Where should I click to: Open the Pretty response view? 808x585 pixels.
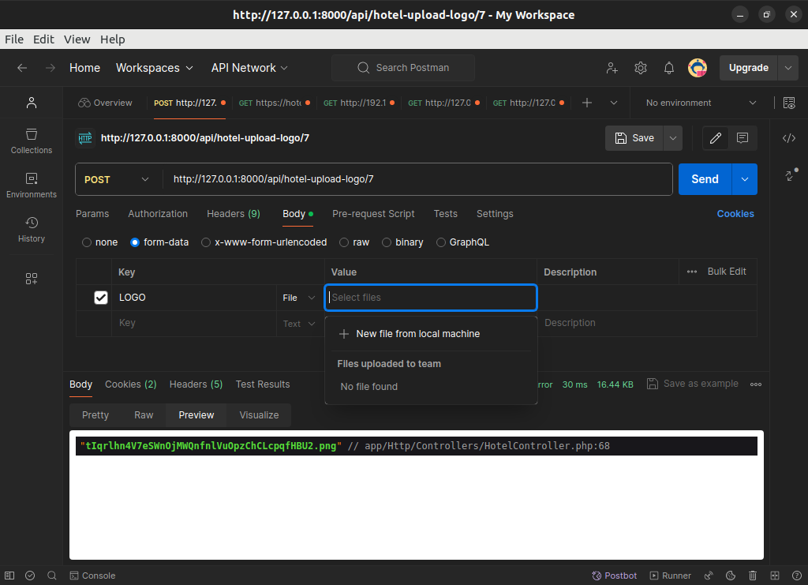click(x=95, y=415)
